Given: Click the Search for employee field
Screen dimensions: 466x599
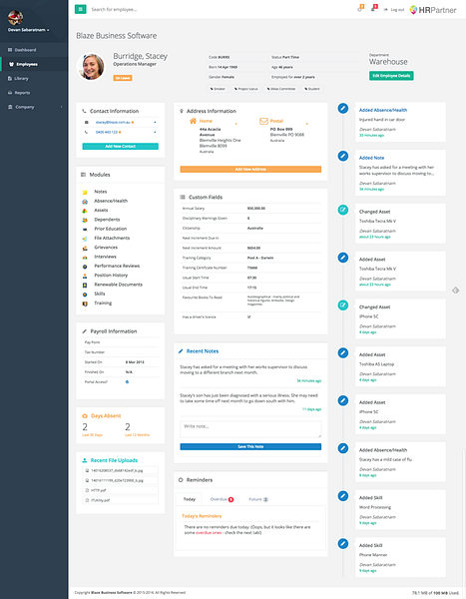Looking at the screenshot, I should point(114,9).
